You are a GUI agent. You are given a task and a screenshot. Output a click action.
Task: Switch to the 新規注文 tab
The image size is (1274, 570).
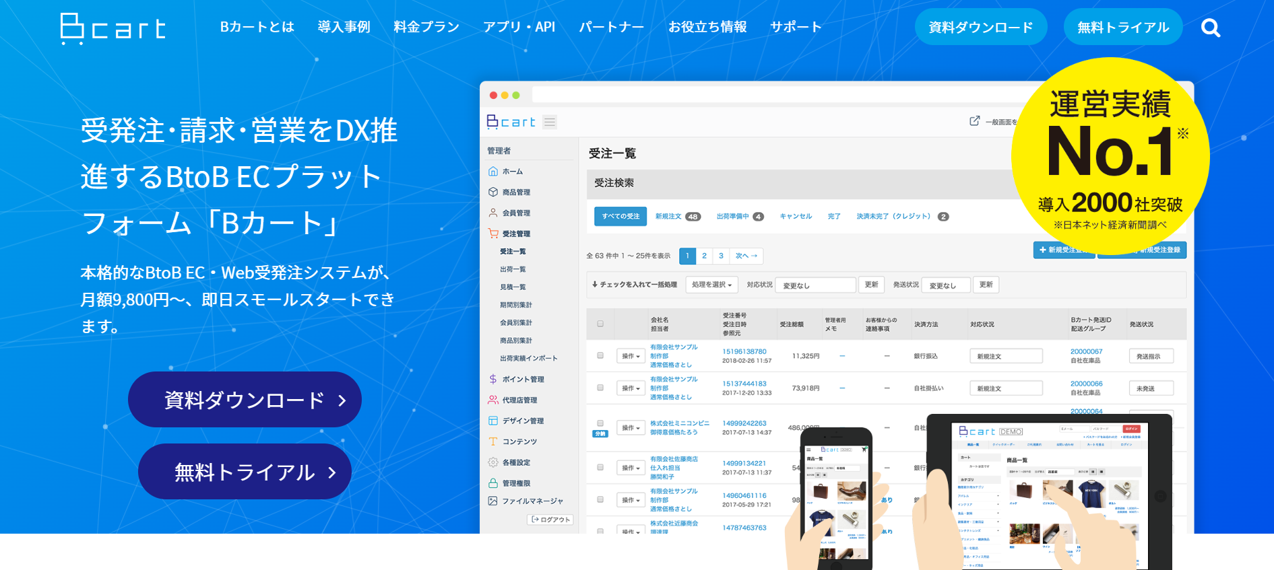click(x=678, y=217)
